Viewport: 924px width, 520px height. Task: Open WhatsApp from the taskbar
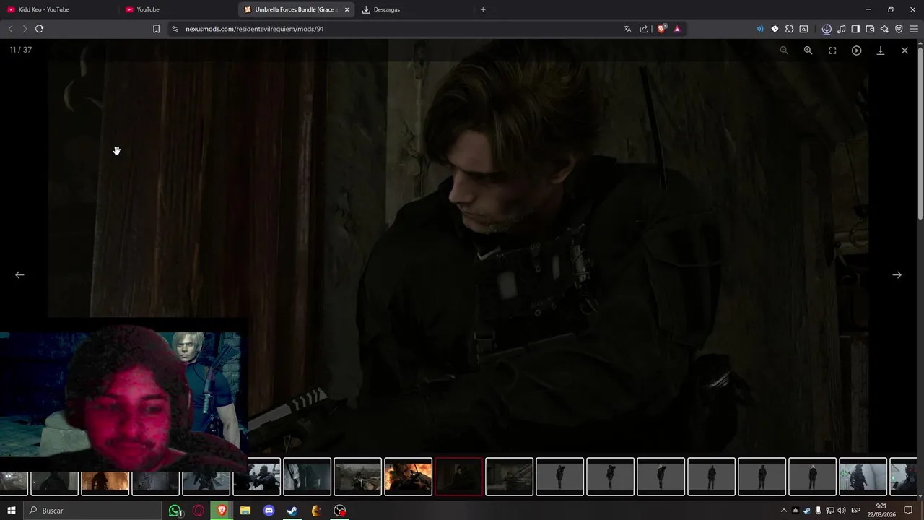point(175,511)
